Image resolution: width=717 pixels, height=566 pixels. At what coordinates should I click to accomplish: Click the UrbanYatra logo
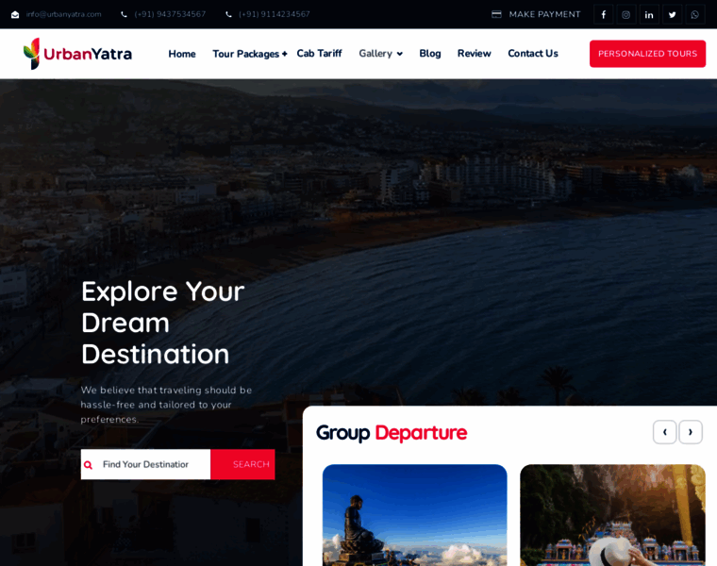(77, 54)
